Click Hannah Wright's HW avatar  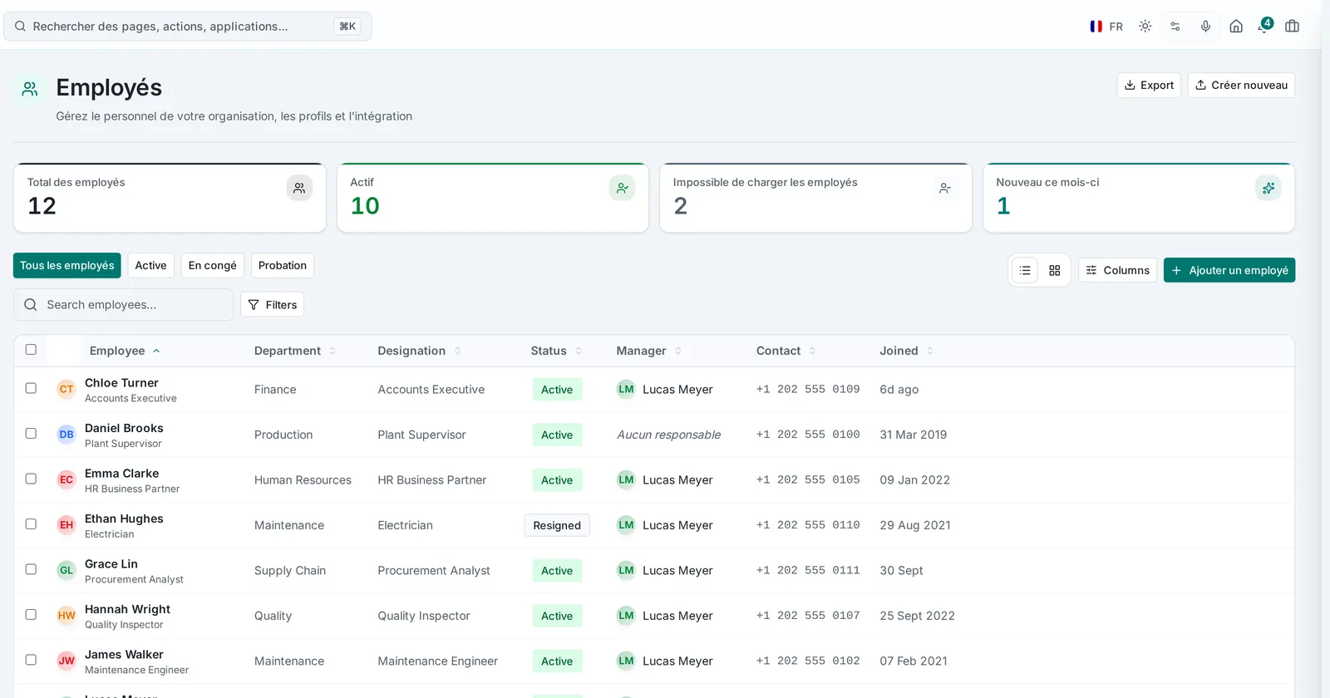pyautogui.click(x=66, y=616)
